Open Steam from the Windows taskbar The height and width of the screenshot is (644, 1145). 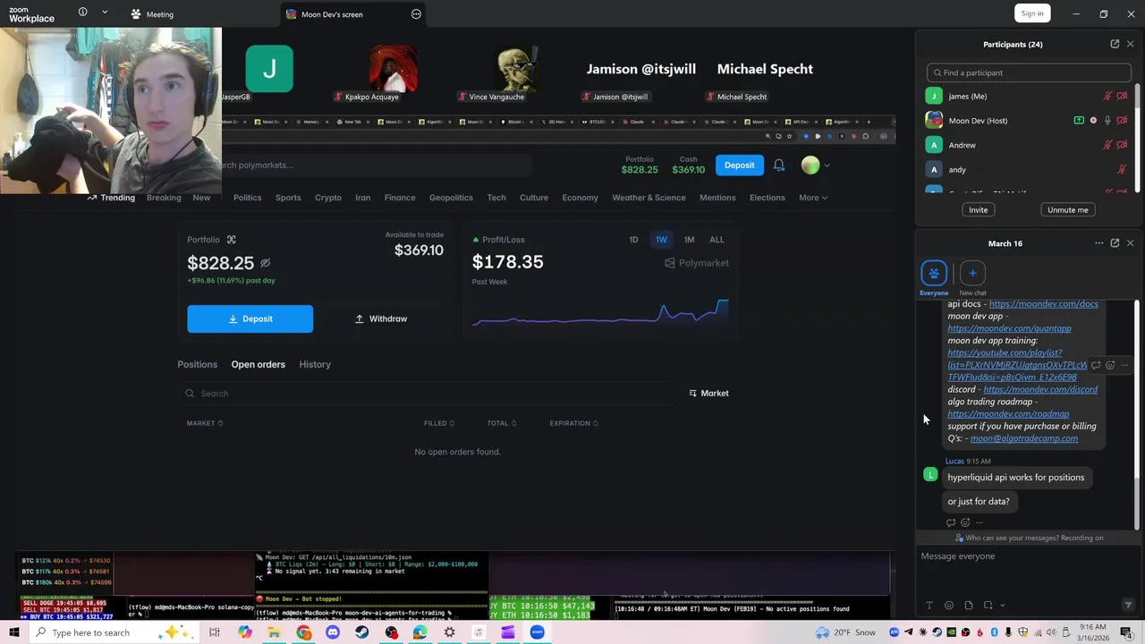[x=361, y=632]
